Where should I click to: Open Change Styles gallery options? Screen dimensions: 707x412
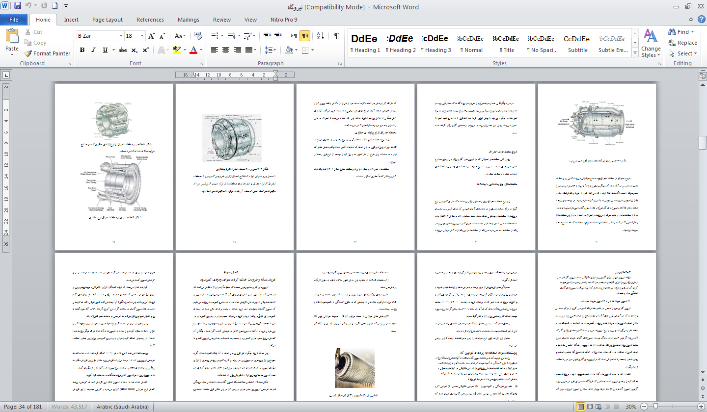[x=651, y=43]
